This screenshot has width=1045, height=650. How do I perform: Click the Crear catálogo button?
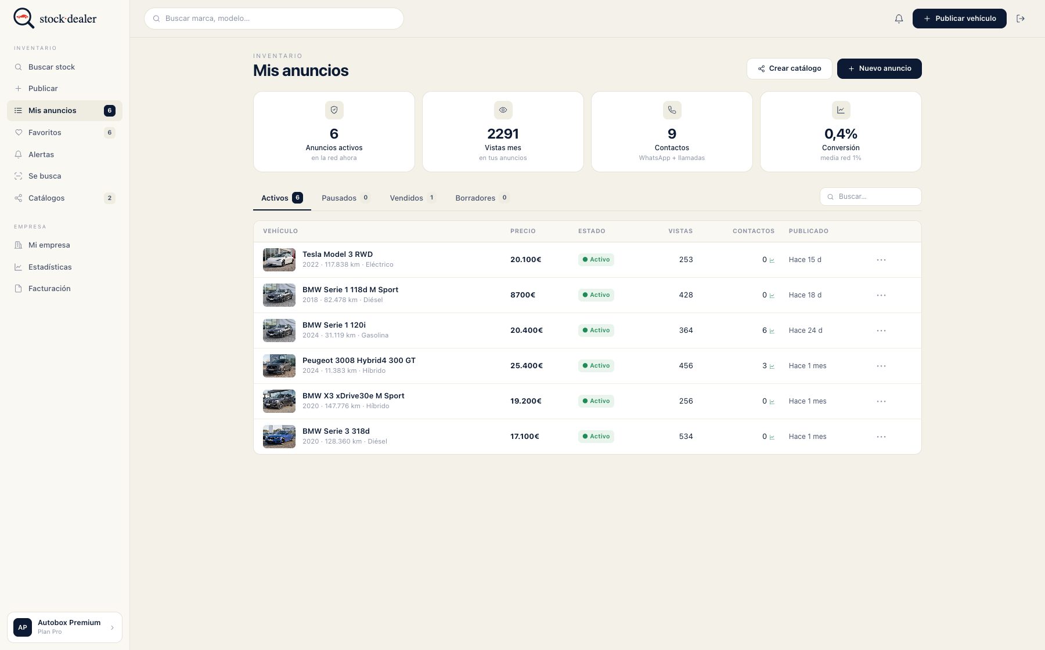click(x=789, y=68)
